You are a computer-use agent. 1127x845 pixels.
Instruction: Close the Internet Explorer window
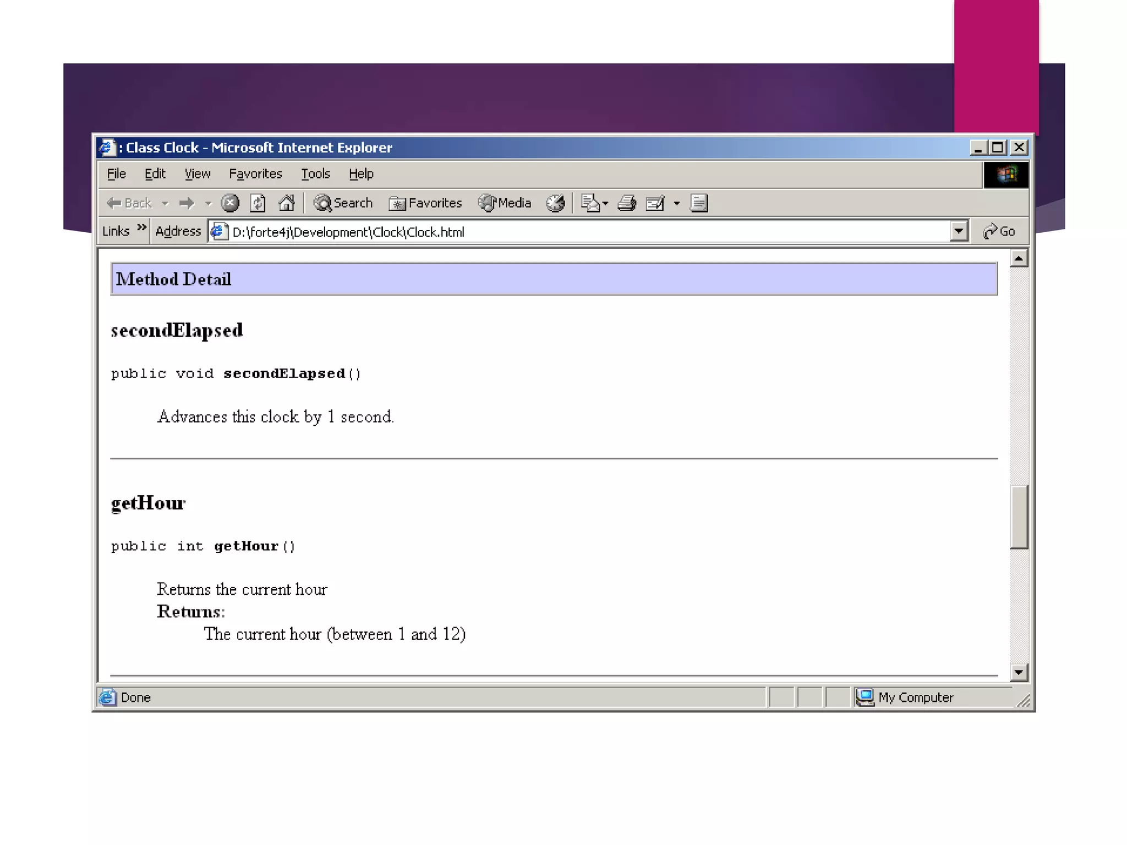[x=1019, y=147]
